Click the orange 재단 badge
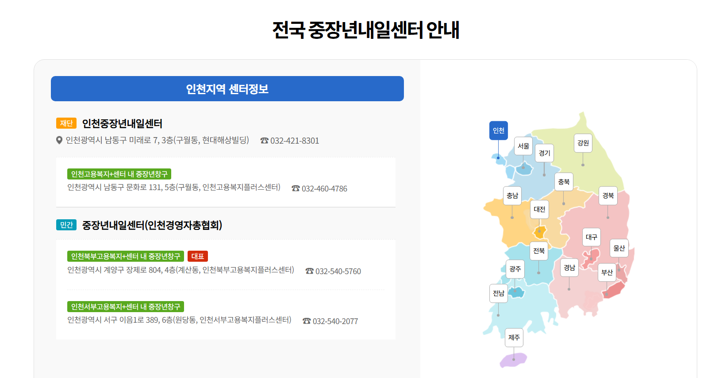Image resolution: width=726 pixels, height=378 pixels. pos(66,123)
